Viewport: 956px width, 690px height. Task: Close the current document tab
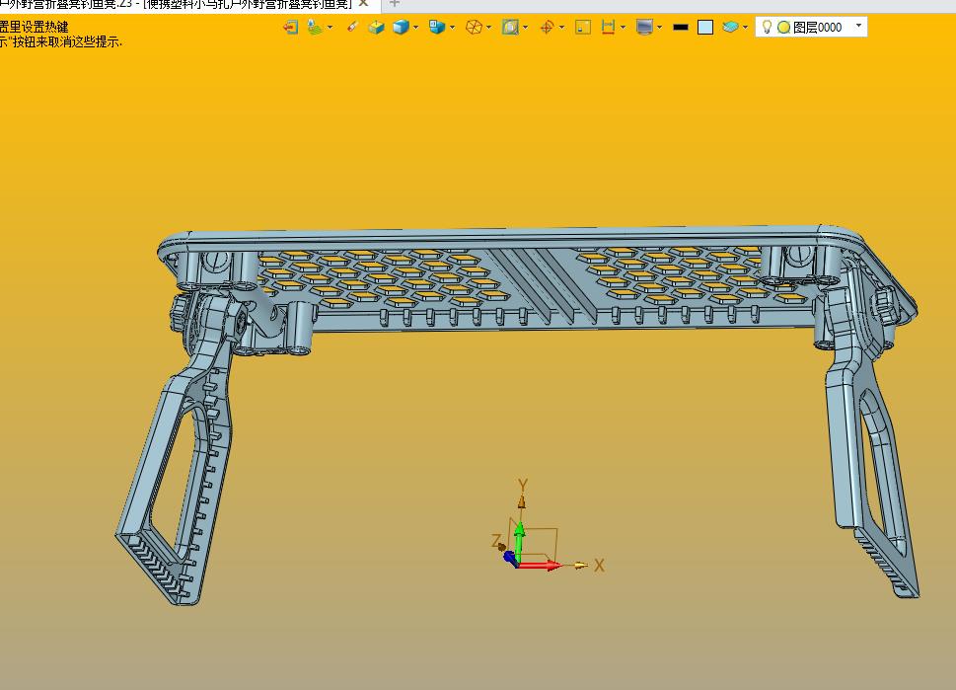(x=363, y=4)
